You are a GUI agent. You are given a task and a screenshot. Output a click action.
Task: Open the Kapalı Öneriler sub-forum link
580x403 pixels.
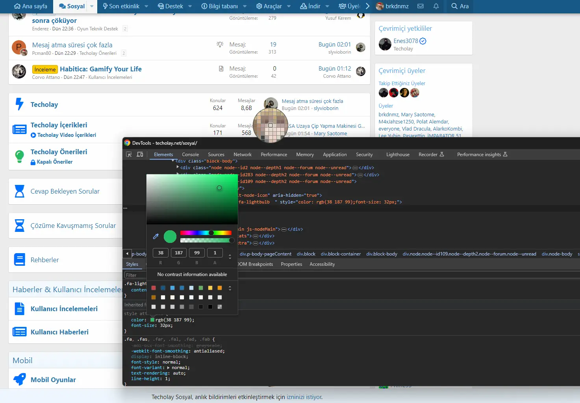point(52,162)
